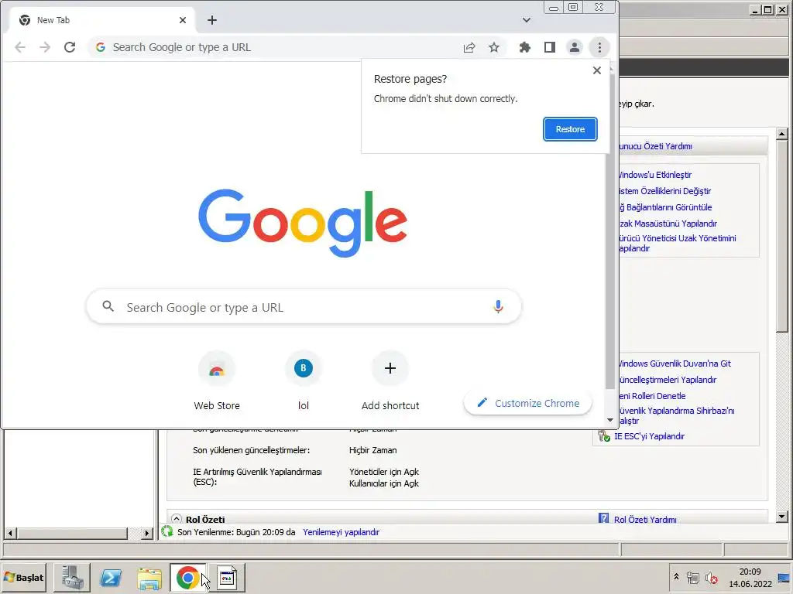Click Yeni Rolleri Denetle link
Viewport: 793px width, 594px height.
[x=652, y=395]
